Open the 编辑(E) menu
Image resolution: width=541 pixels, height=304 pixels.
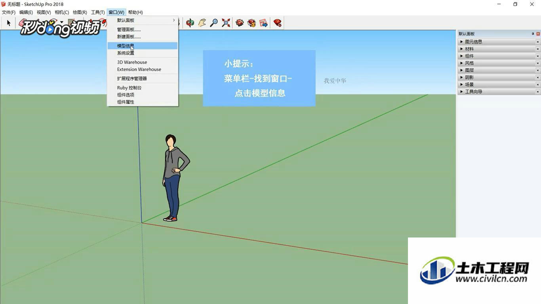tap(26, 12)
